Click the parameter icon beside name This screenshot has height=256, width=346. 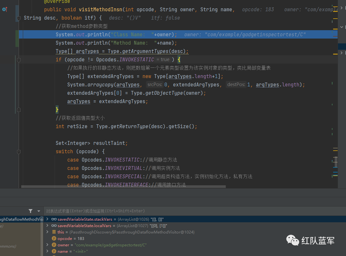pyautogui.click(x=54, y=251)
